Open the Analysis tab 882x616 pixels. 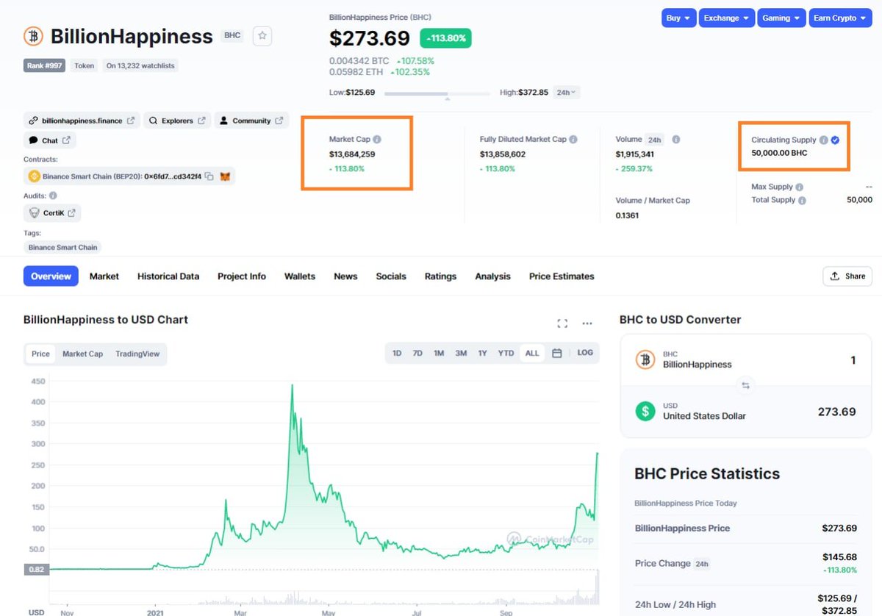point(492,276)
